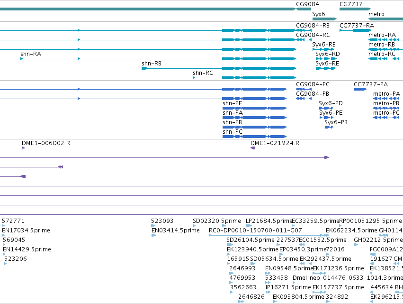This screenshot has height=304, width=403.
Task: Click the SD26104.5prime EST
Action: (230, 245)
